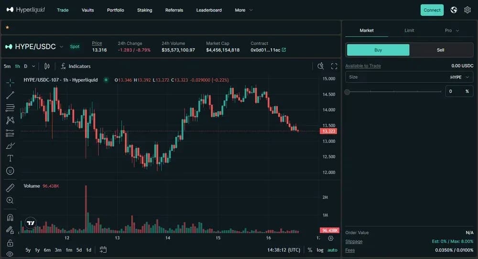Toggle log scale on price axis
The width and height of the screenshot is (478, 259).
pos(320,250)
